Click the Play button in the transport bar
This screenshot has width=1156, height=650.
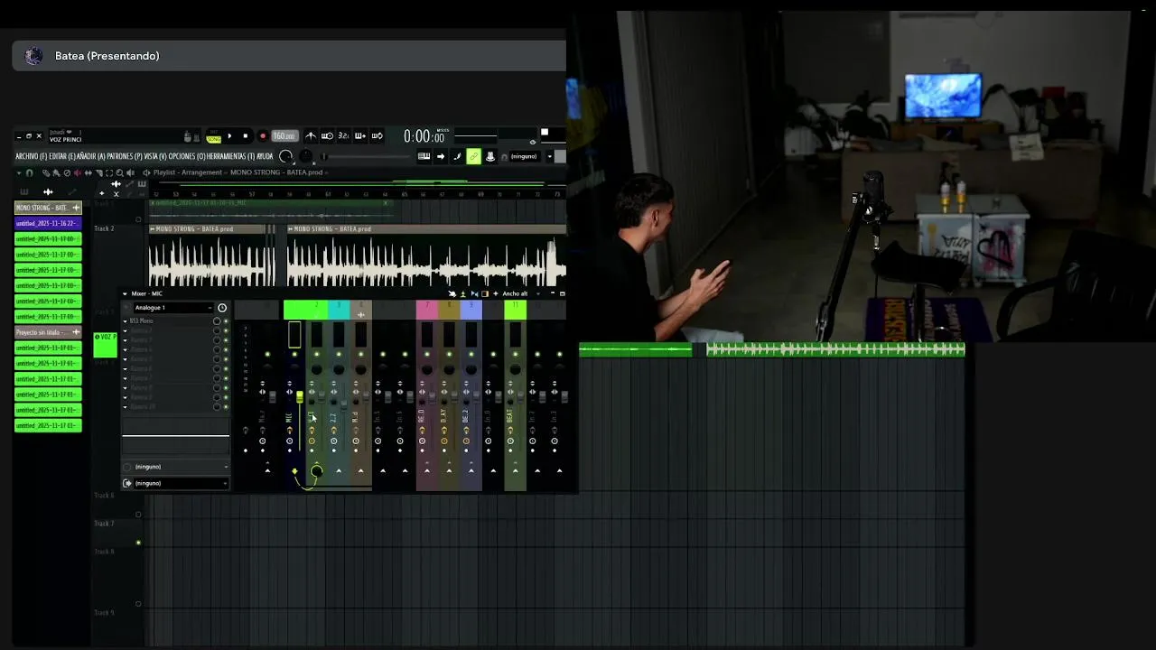[229, 136]
